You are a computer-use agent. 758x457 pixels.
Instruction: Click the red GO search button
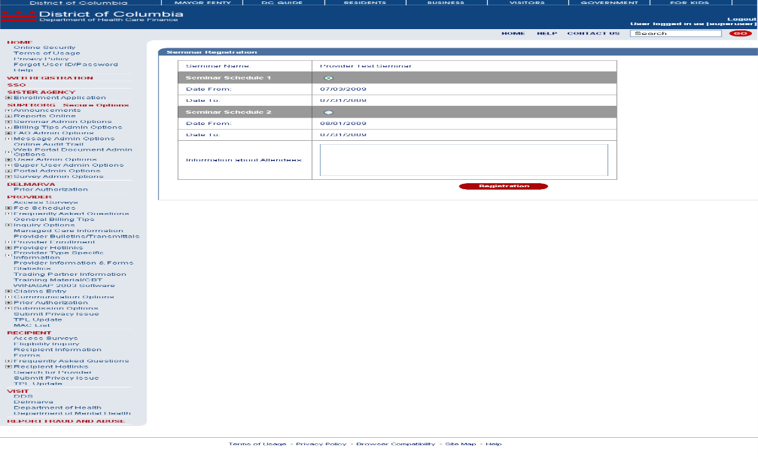(x=740, y=33)
